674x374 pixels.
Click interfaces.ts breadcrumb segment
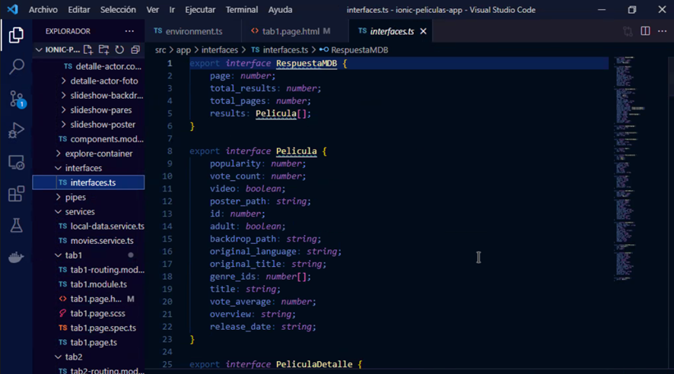pyautogui.click(x=280, y=50)
